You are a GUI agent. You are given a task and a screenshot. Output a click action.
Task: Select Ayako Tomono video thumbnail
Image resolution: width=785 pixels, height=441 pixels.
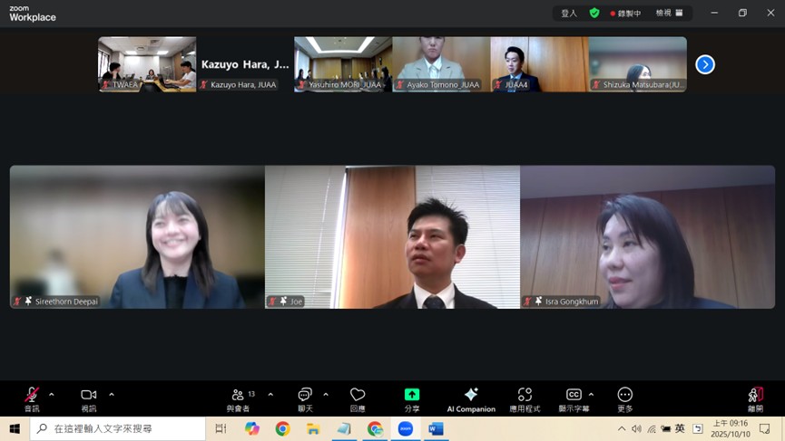coord(441,63)
